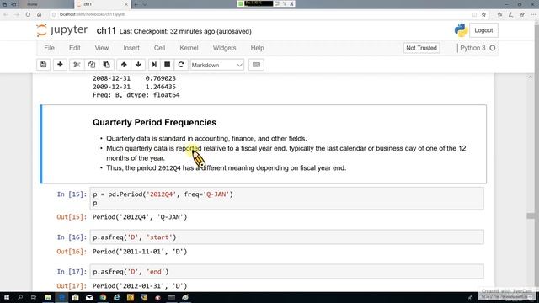The height and width of the screenshot is (303, 539).
Task: Select the Quarterly Period Frequencies heading
Action: click(x=154, y=123)
